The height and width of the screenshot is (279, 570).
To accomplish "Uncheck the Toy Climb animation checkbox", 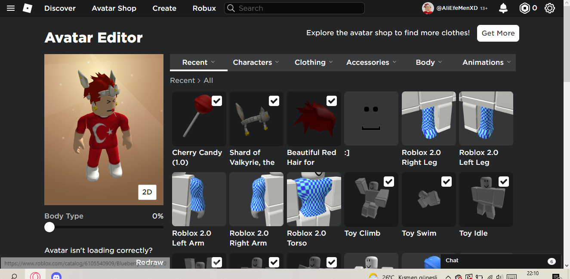I will tap(389, 182).
